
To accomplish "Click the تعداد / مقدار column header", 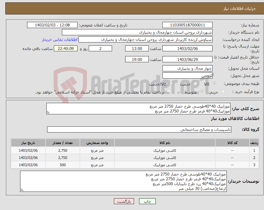I will coord(63,143).
